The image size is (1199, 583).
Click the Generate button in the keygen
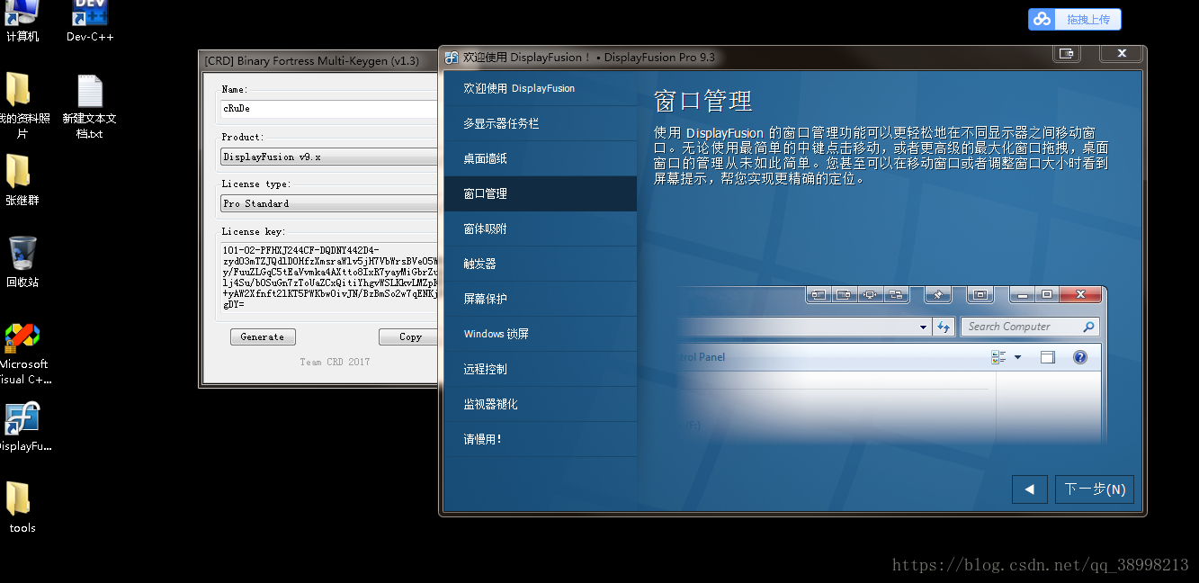point(263,336)
